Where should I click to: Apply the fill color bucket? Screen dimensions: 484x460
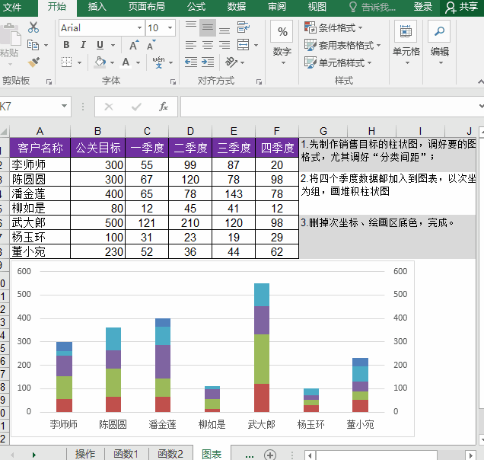click(100, 62)
